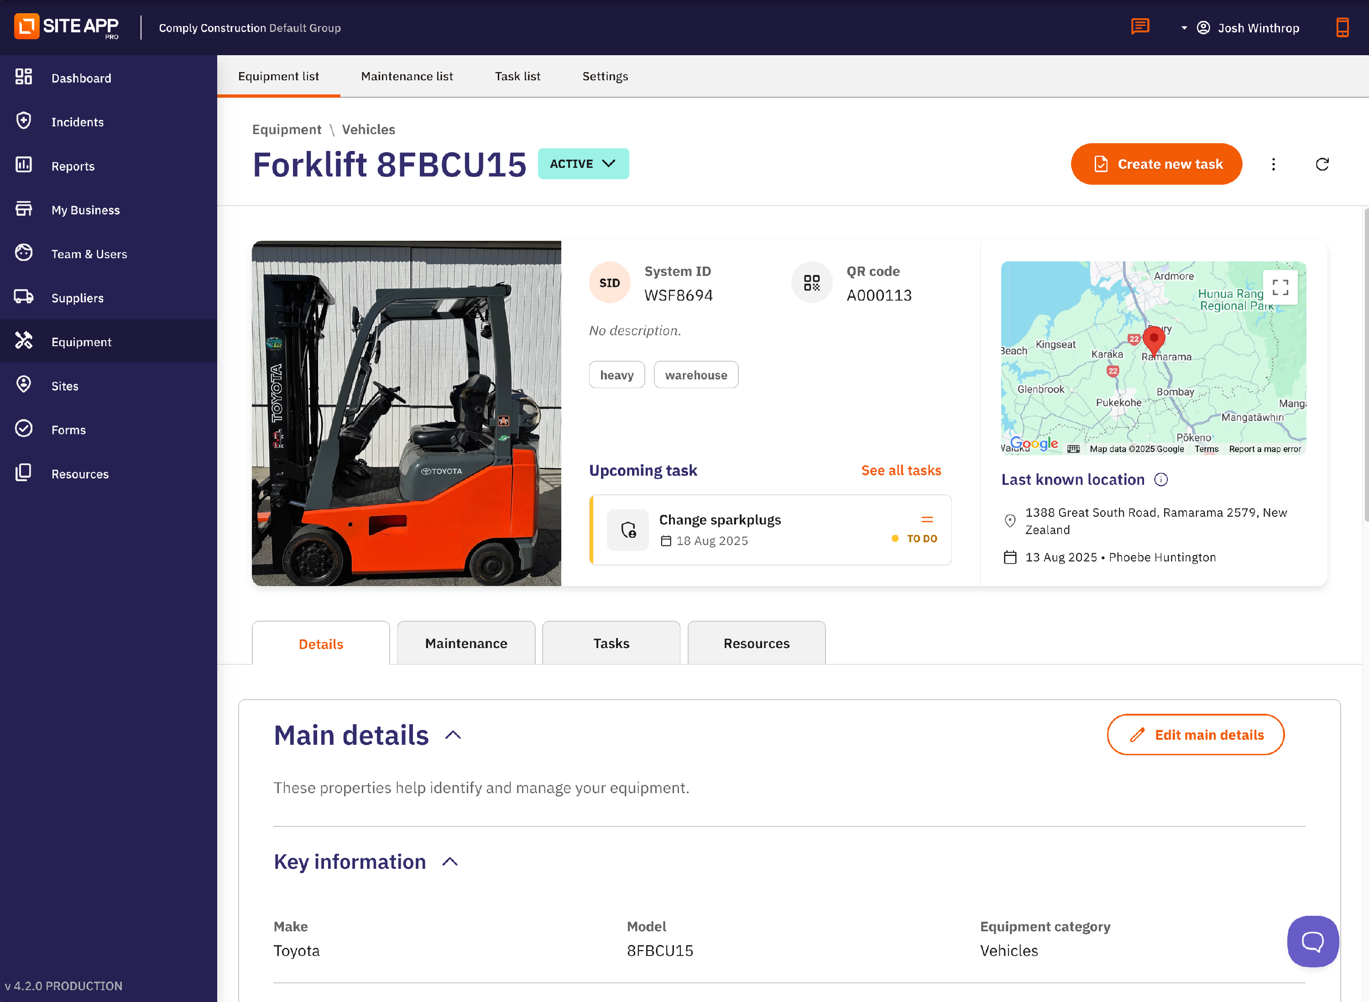Click the Toyota make value
The height and width of the screenshot is (1002, 1369).
click(x=297, y=950)
